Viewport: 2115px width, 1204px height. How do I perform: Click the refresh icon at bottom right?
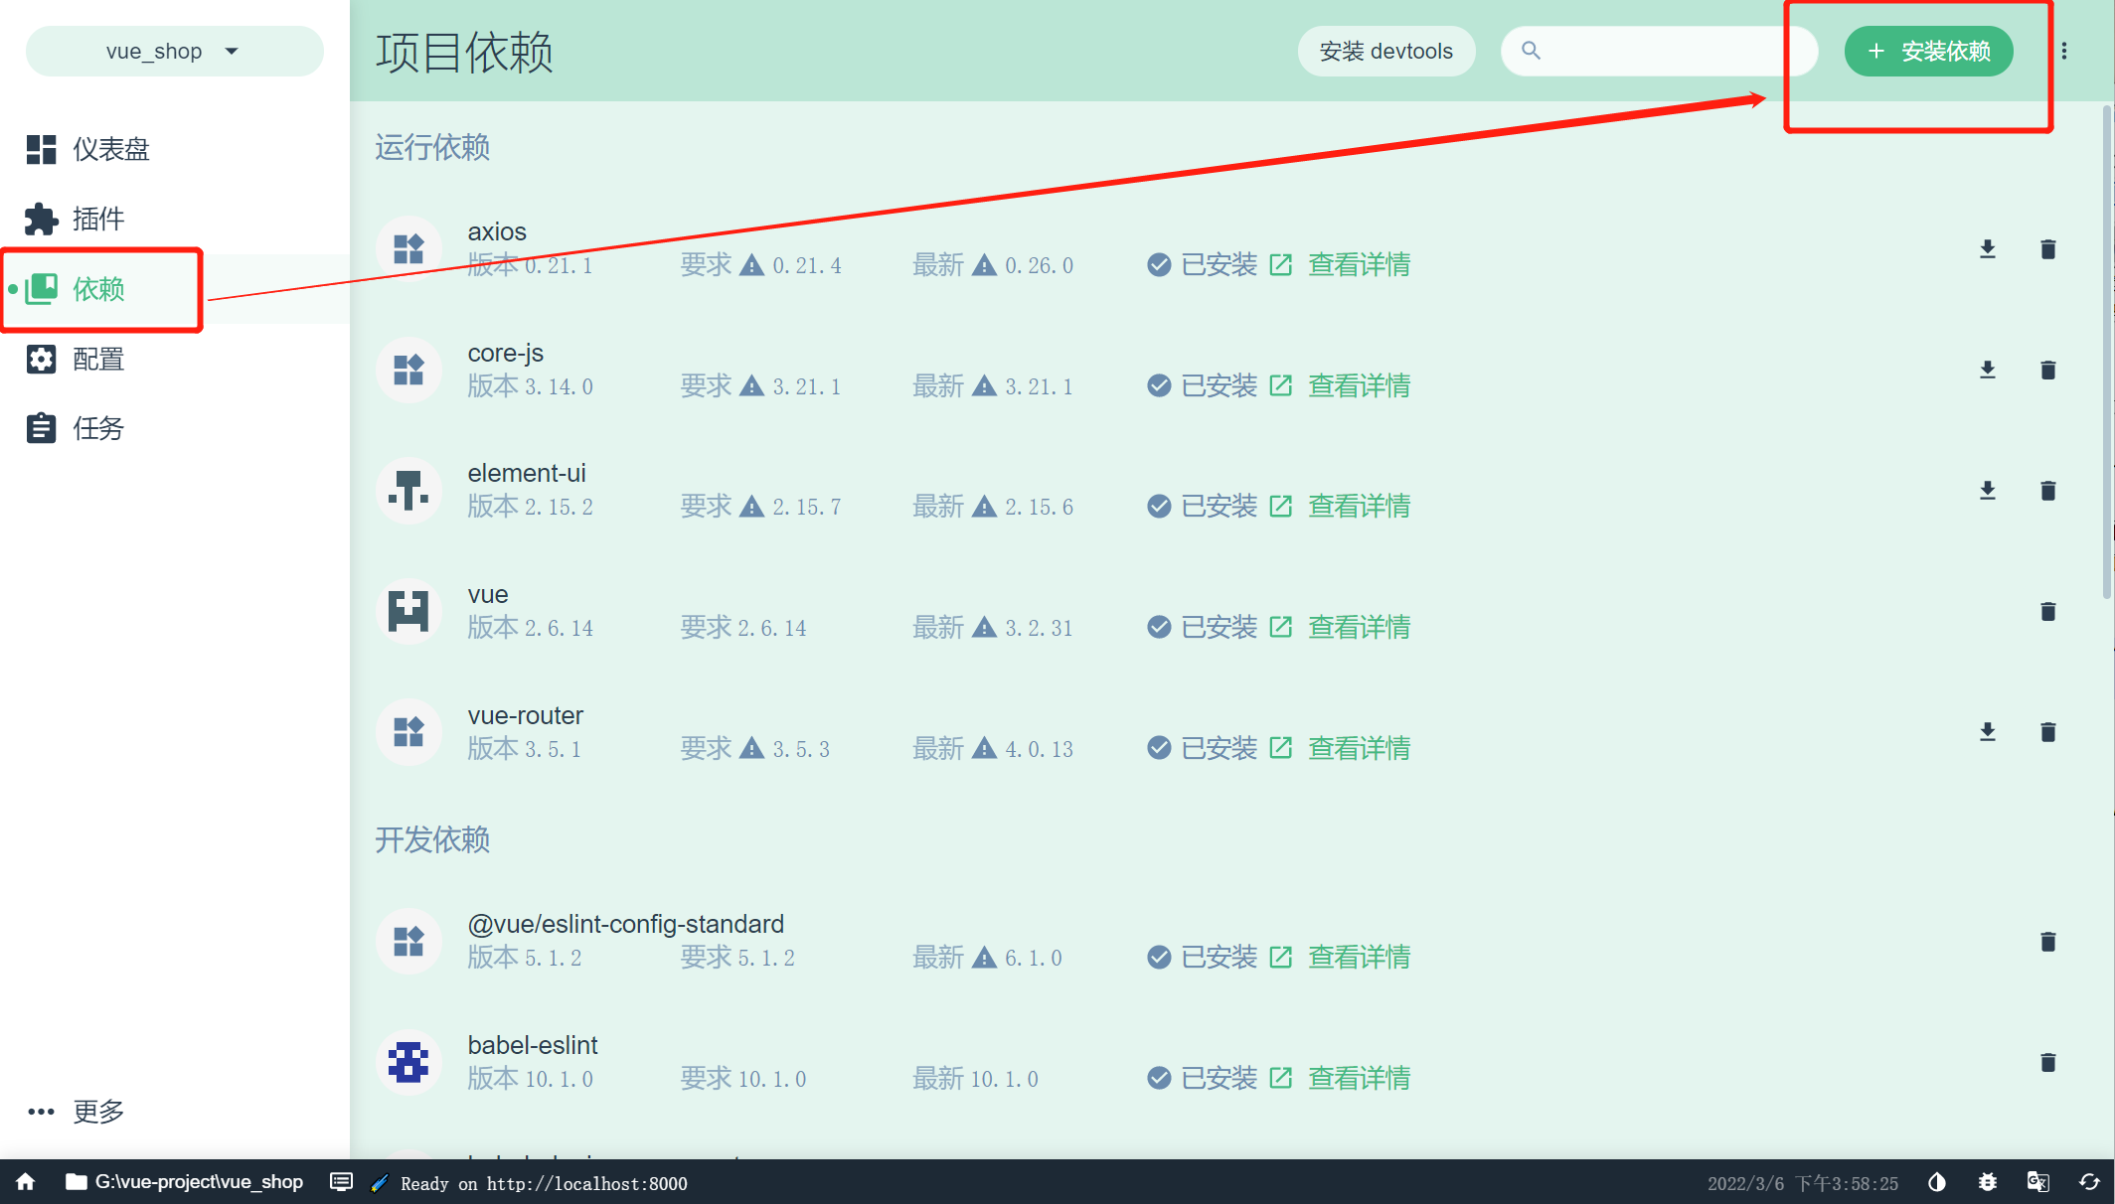[x=2089, y=1182]
